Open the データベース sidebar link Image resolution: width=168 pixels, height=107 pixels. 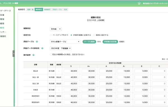pos(5,11)
